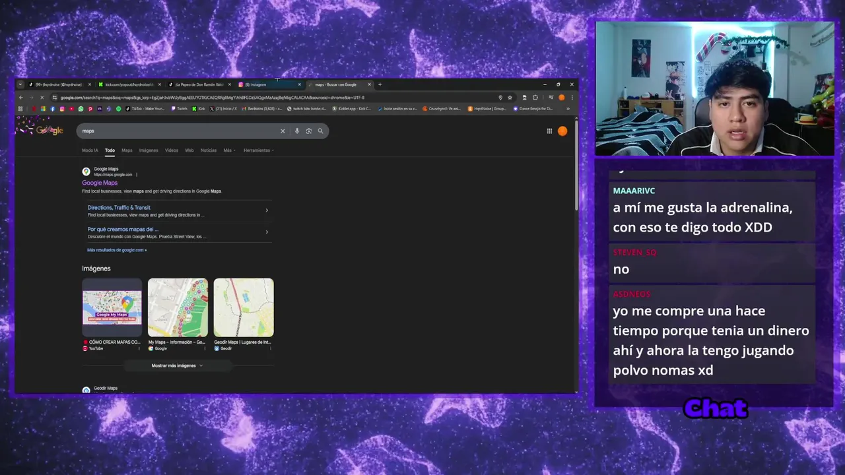Open the Twitch bookmark
Image resolution: width=845 pixels, height=475 pixels.
180,109
